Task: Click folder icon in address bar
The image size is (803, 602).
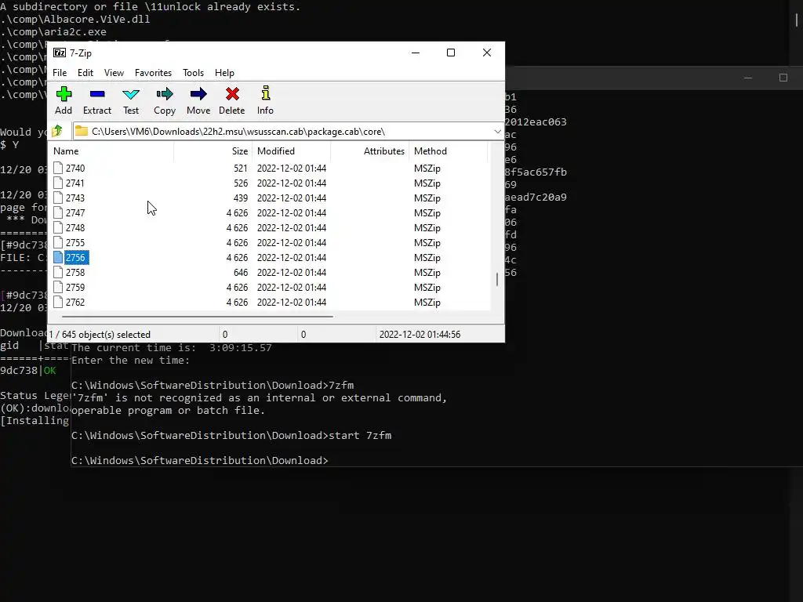Action: (82, 131)
